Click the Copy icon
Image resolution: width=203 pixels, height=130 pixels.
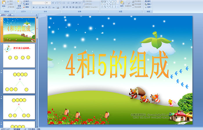click(8, 4)
